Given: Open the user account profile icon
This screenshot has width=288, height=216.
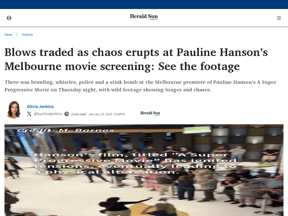Looking at the screenshot, I should pyautogui.click(x=9, y=18).
